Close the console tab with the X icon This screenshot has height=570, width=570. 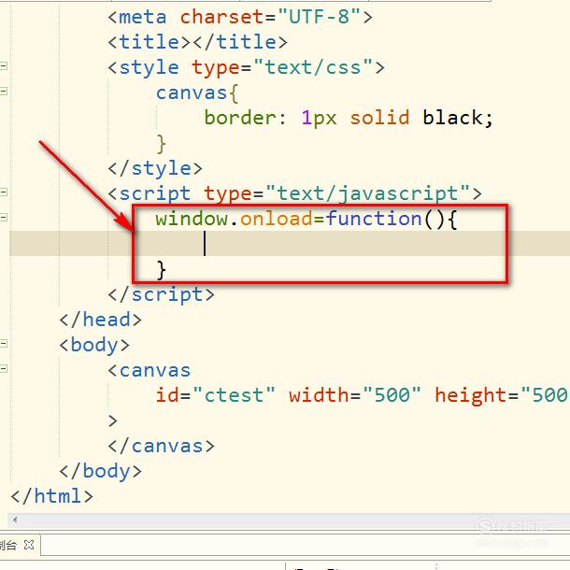(29, 545)
